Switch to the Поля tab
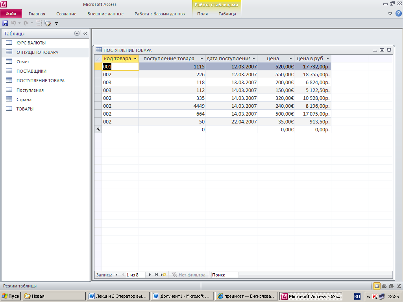The height and width of the screenshot is (302, 403). tap(202, 14)
